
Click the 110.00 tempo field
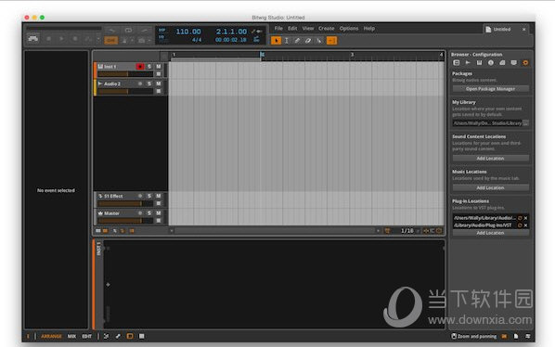(188, 32)
